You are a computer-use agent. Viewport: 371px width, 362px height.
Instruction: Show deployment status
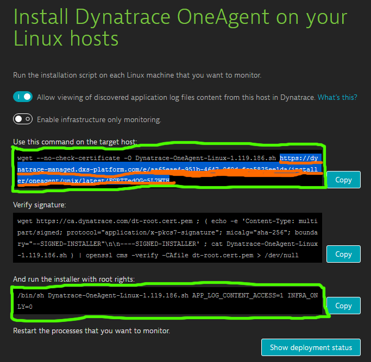point(311,347)
